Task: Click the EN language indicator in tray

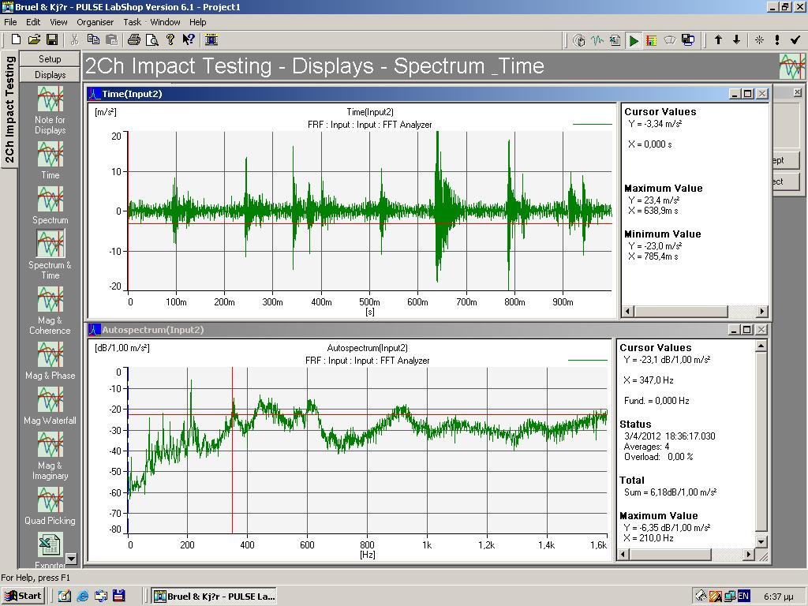Action: pos(743,596)
